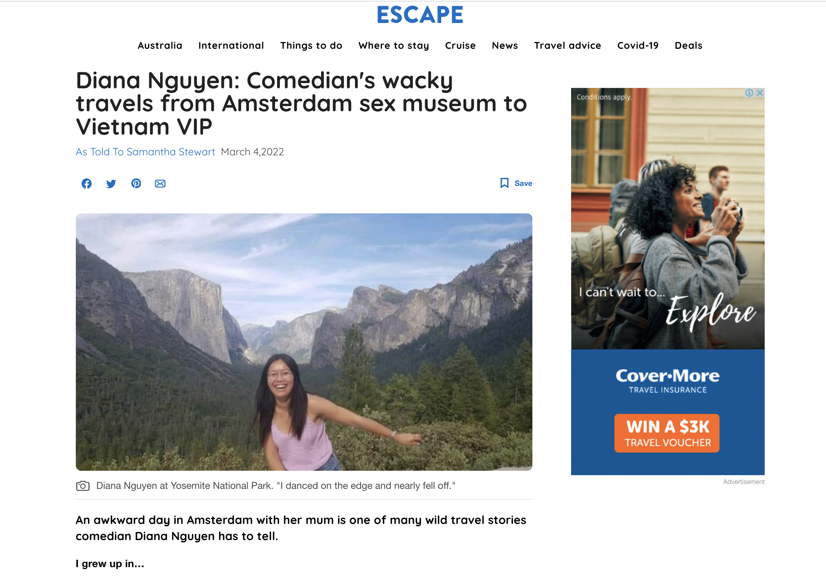Open Where to stay section
Screen dimensions: 826x576
[394, 46]
